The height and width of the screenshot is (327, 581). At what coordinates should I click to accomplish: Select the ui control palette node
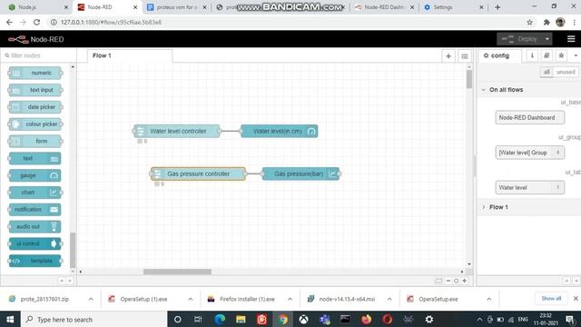pyautogui.click(x=35, y=243)
